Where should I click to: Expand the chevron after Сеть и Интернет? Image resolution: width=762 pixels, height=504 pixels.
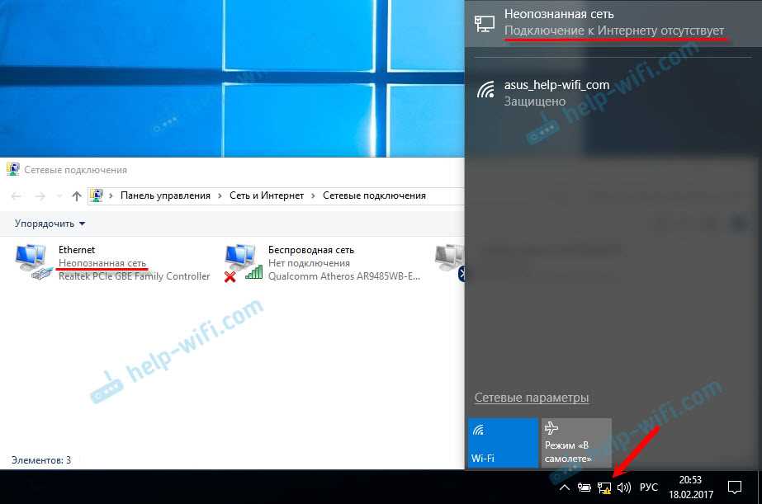point(313,195)
